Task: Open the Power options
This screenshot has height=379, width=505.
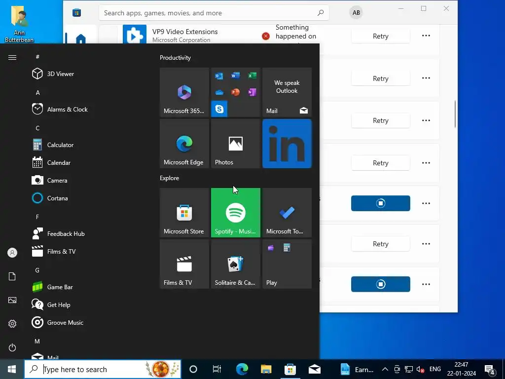Action: (12, 347)
